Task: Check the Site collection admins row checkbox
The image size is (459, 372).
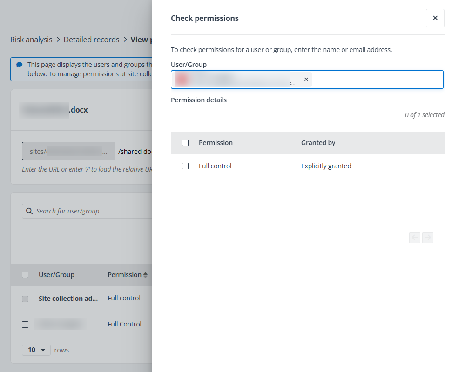Action: (x=25, y=299)
